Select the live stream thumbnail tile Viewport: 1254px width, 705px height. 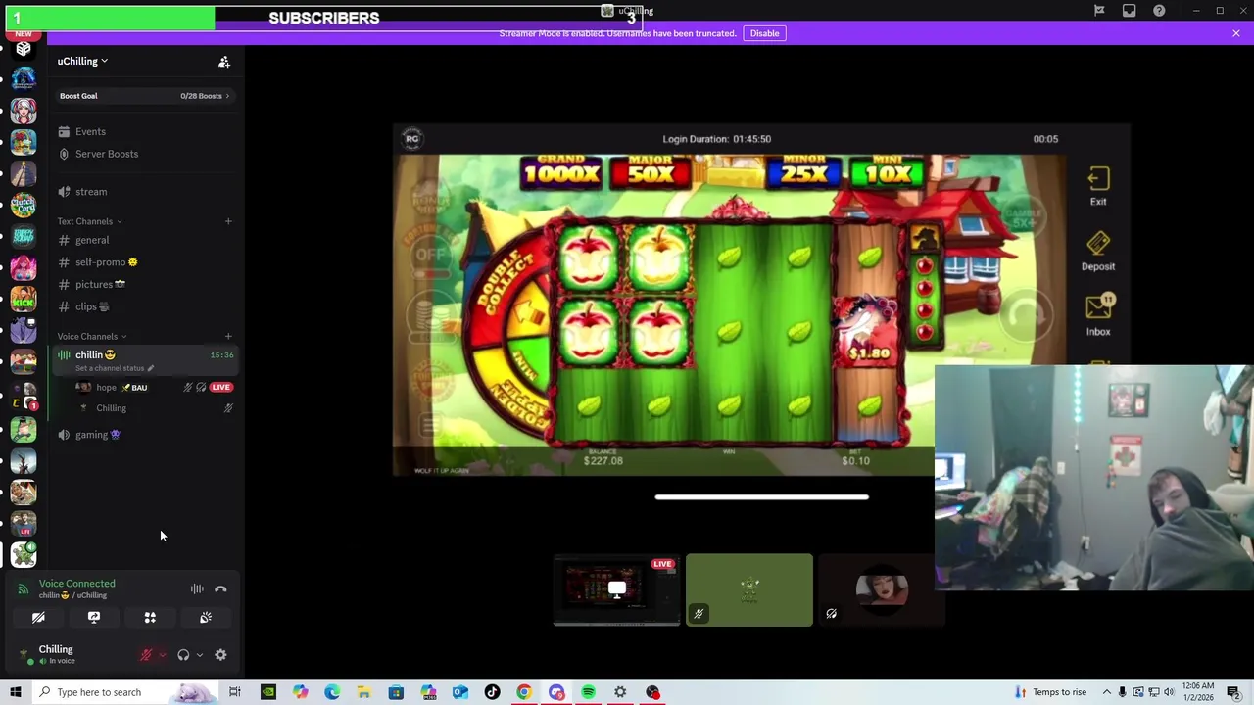616,589
